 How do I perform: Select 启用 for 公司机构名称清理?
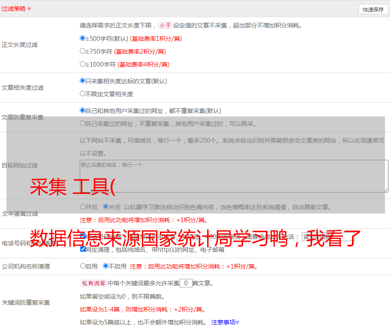coord(83,266)
